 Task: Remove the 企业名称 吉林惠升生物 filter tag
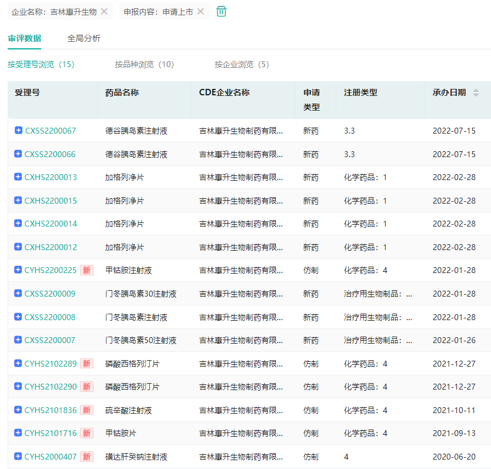[x=104, y=11]
